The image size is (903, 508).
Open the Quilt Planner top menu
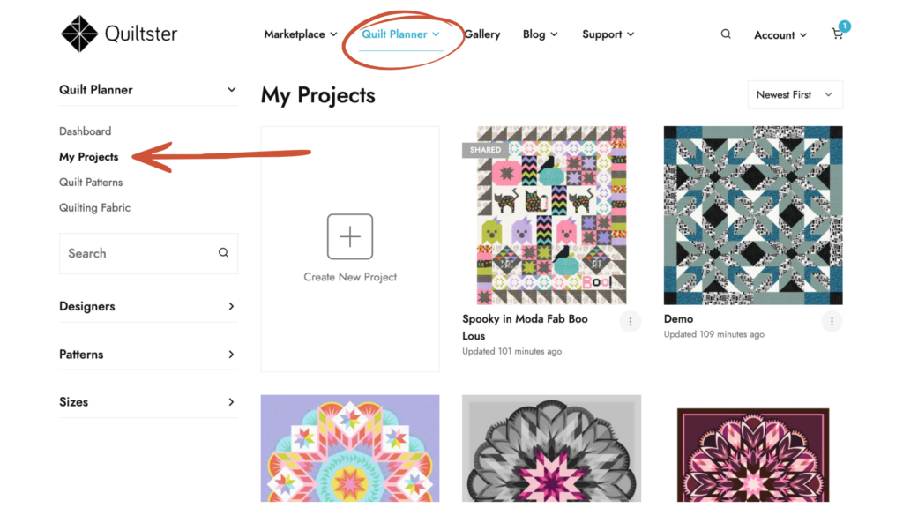(400, 34)
